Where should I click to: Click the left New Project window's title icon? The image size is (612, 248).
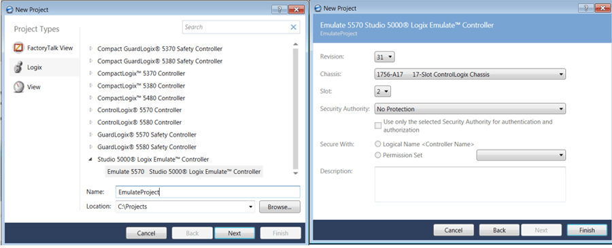(x=10, y=9)
